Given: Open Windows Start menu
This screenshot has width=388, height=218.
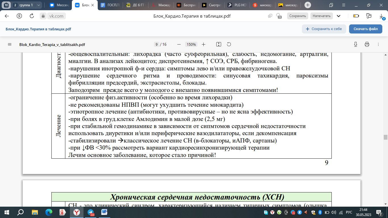Looking at the screenshot, I should pyautogui.click(x=7, y=212).
